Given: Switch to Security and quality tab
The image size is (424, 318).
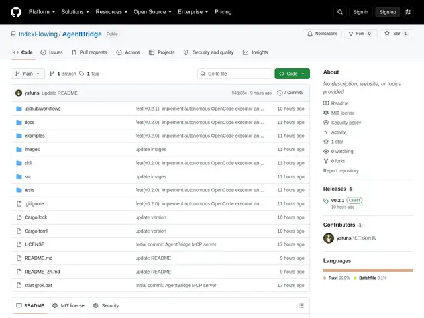Looking at the screenshot, I should tap(208, 52).
